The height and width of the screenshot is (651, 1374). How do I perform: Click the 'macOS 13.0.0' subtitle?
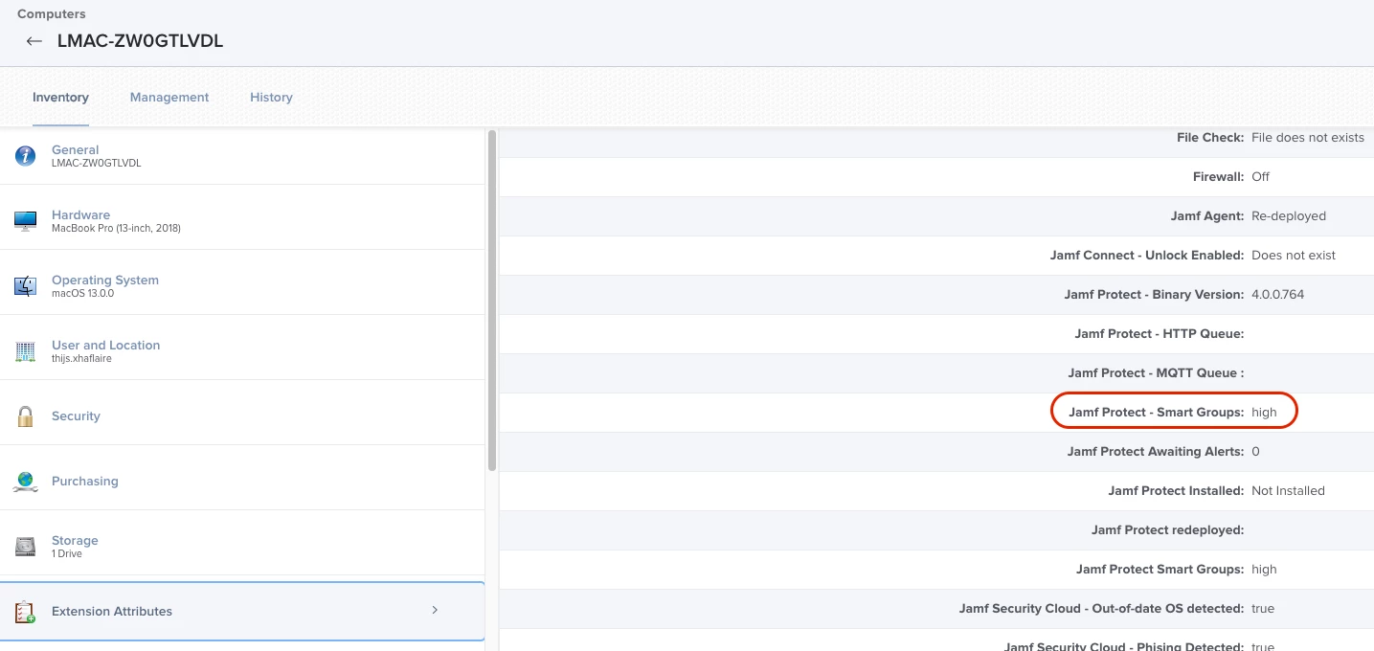[x=82, y=294]
